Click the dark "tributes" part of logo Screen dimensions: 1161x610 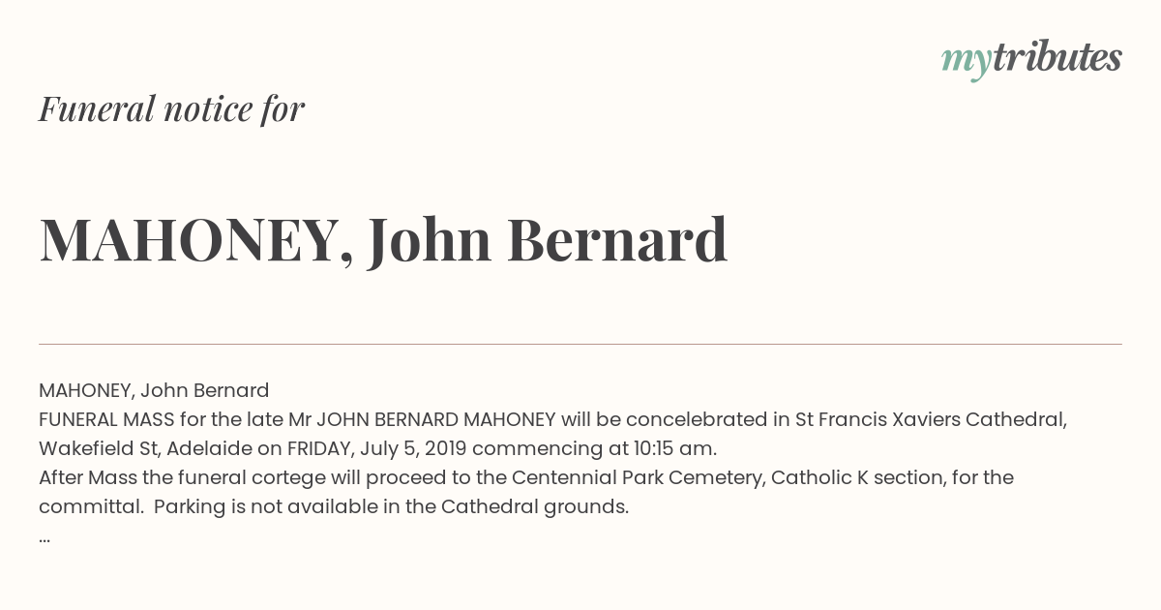(1057, 58)
